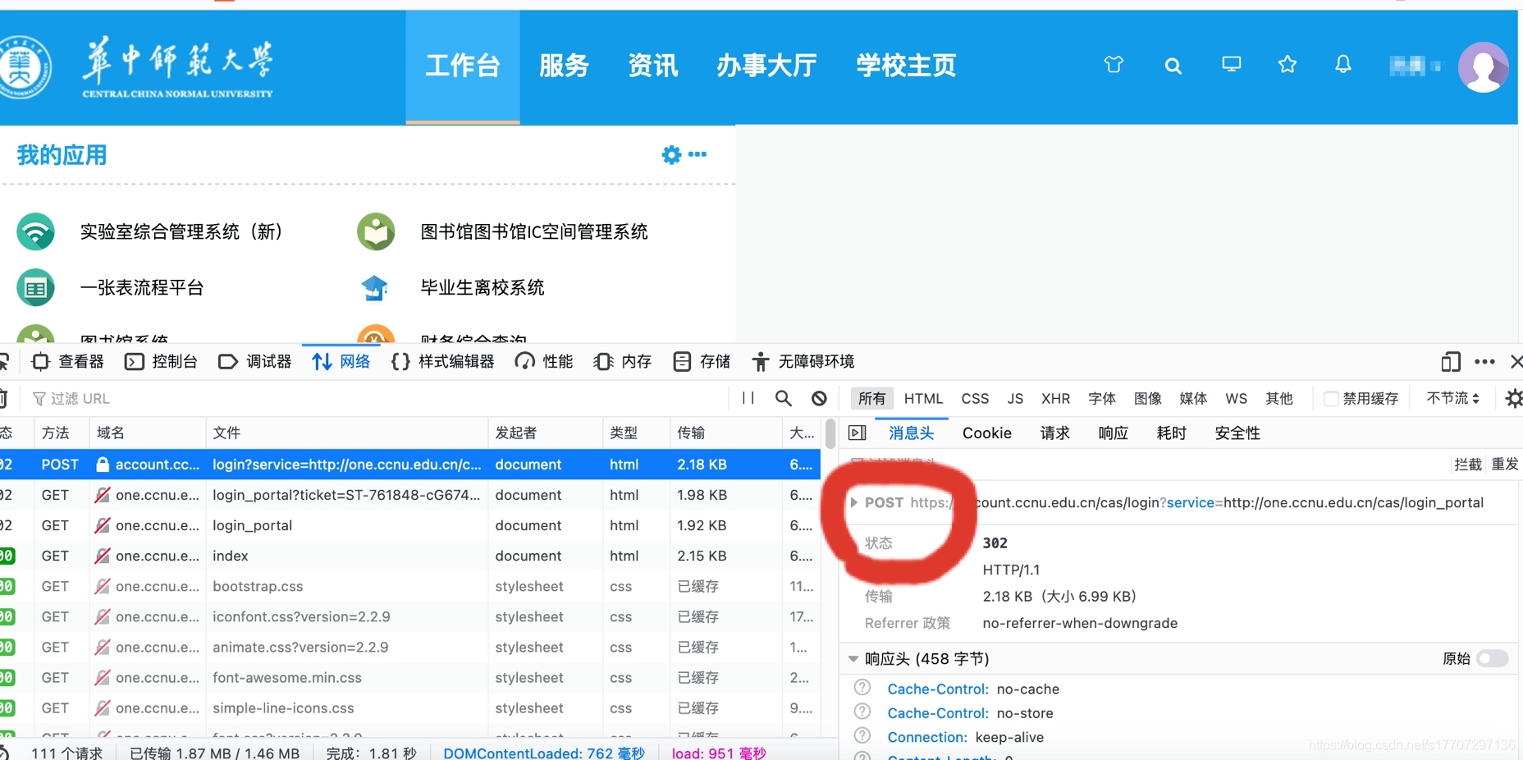Collapse the request details sidebar icon

tap(858, 433)
